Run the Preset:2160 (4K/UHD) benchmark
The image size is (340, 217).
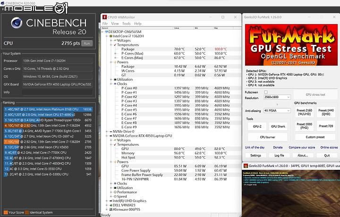(304, 112)
